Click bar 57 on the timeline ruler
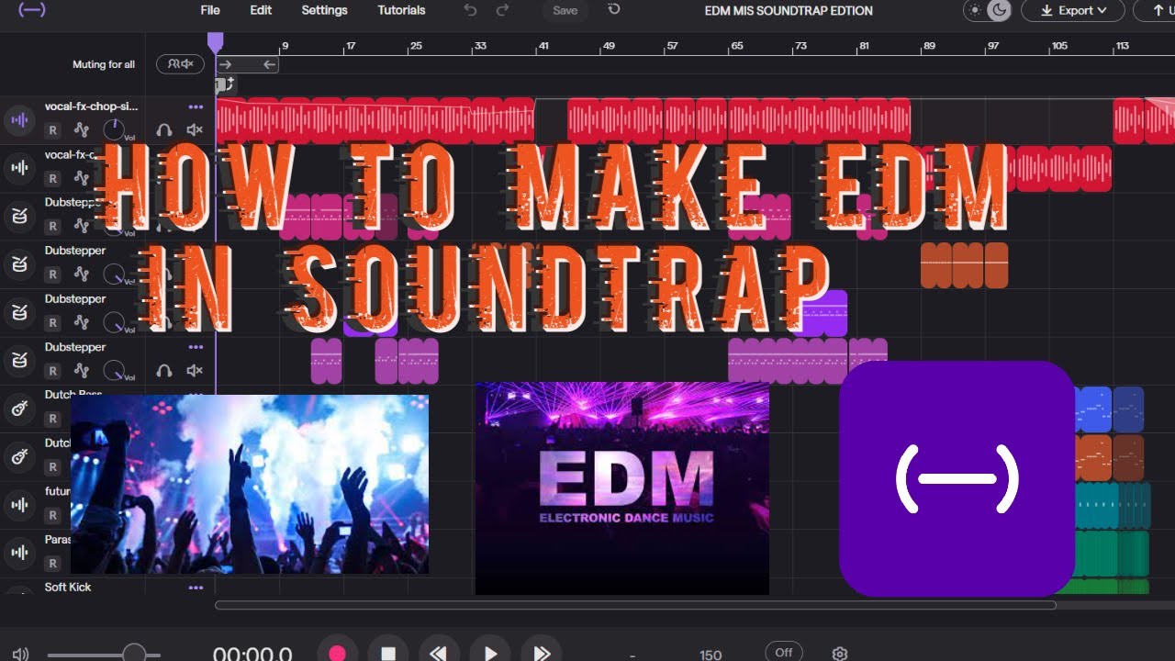The image size is (1175, 661). 672,46
